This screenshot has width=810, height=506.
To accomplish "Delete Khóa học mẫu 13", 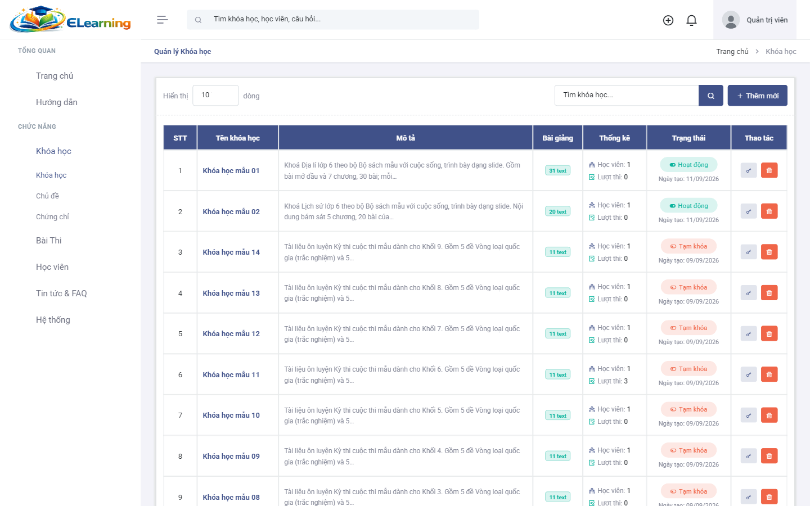I will tap(769, 293).
